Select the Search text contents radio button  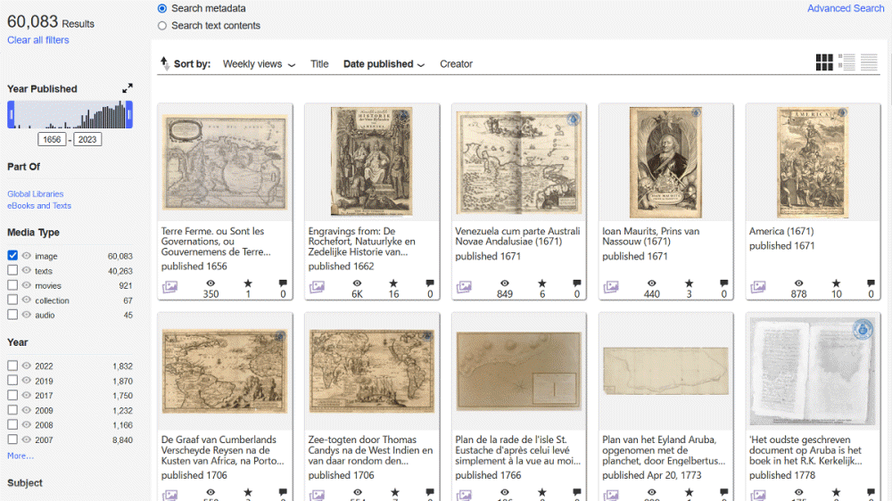coord(162,26)
